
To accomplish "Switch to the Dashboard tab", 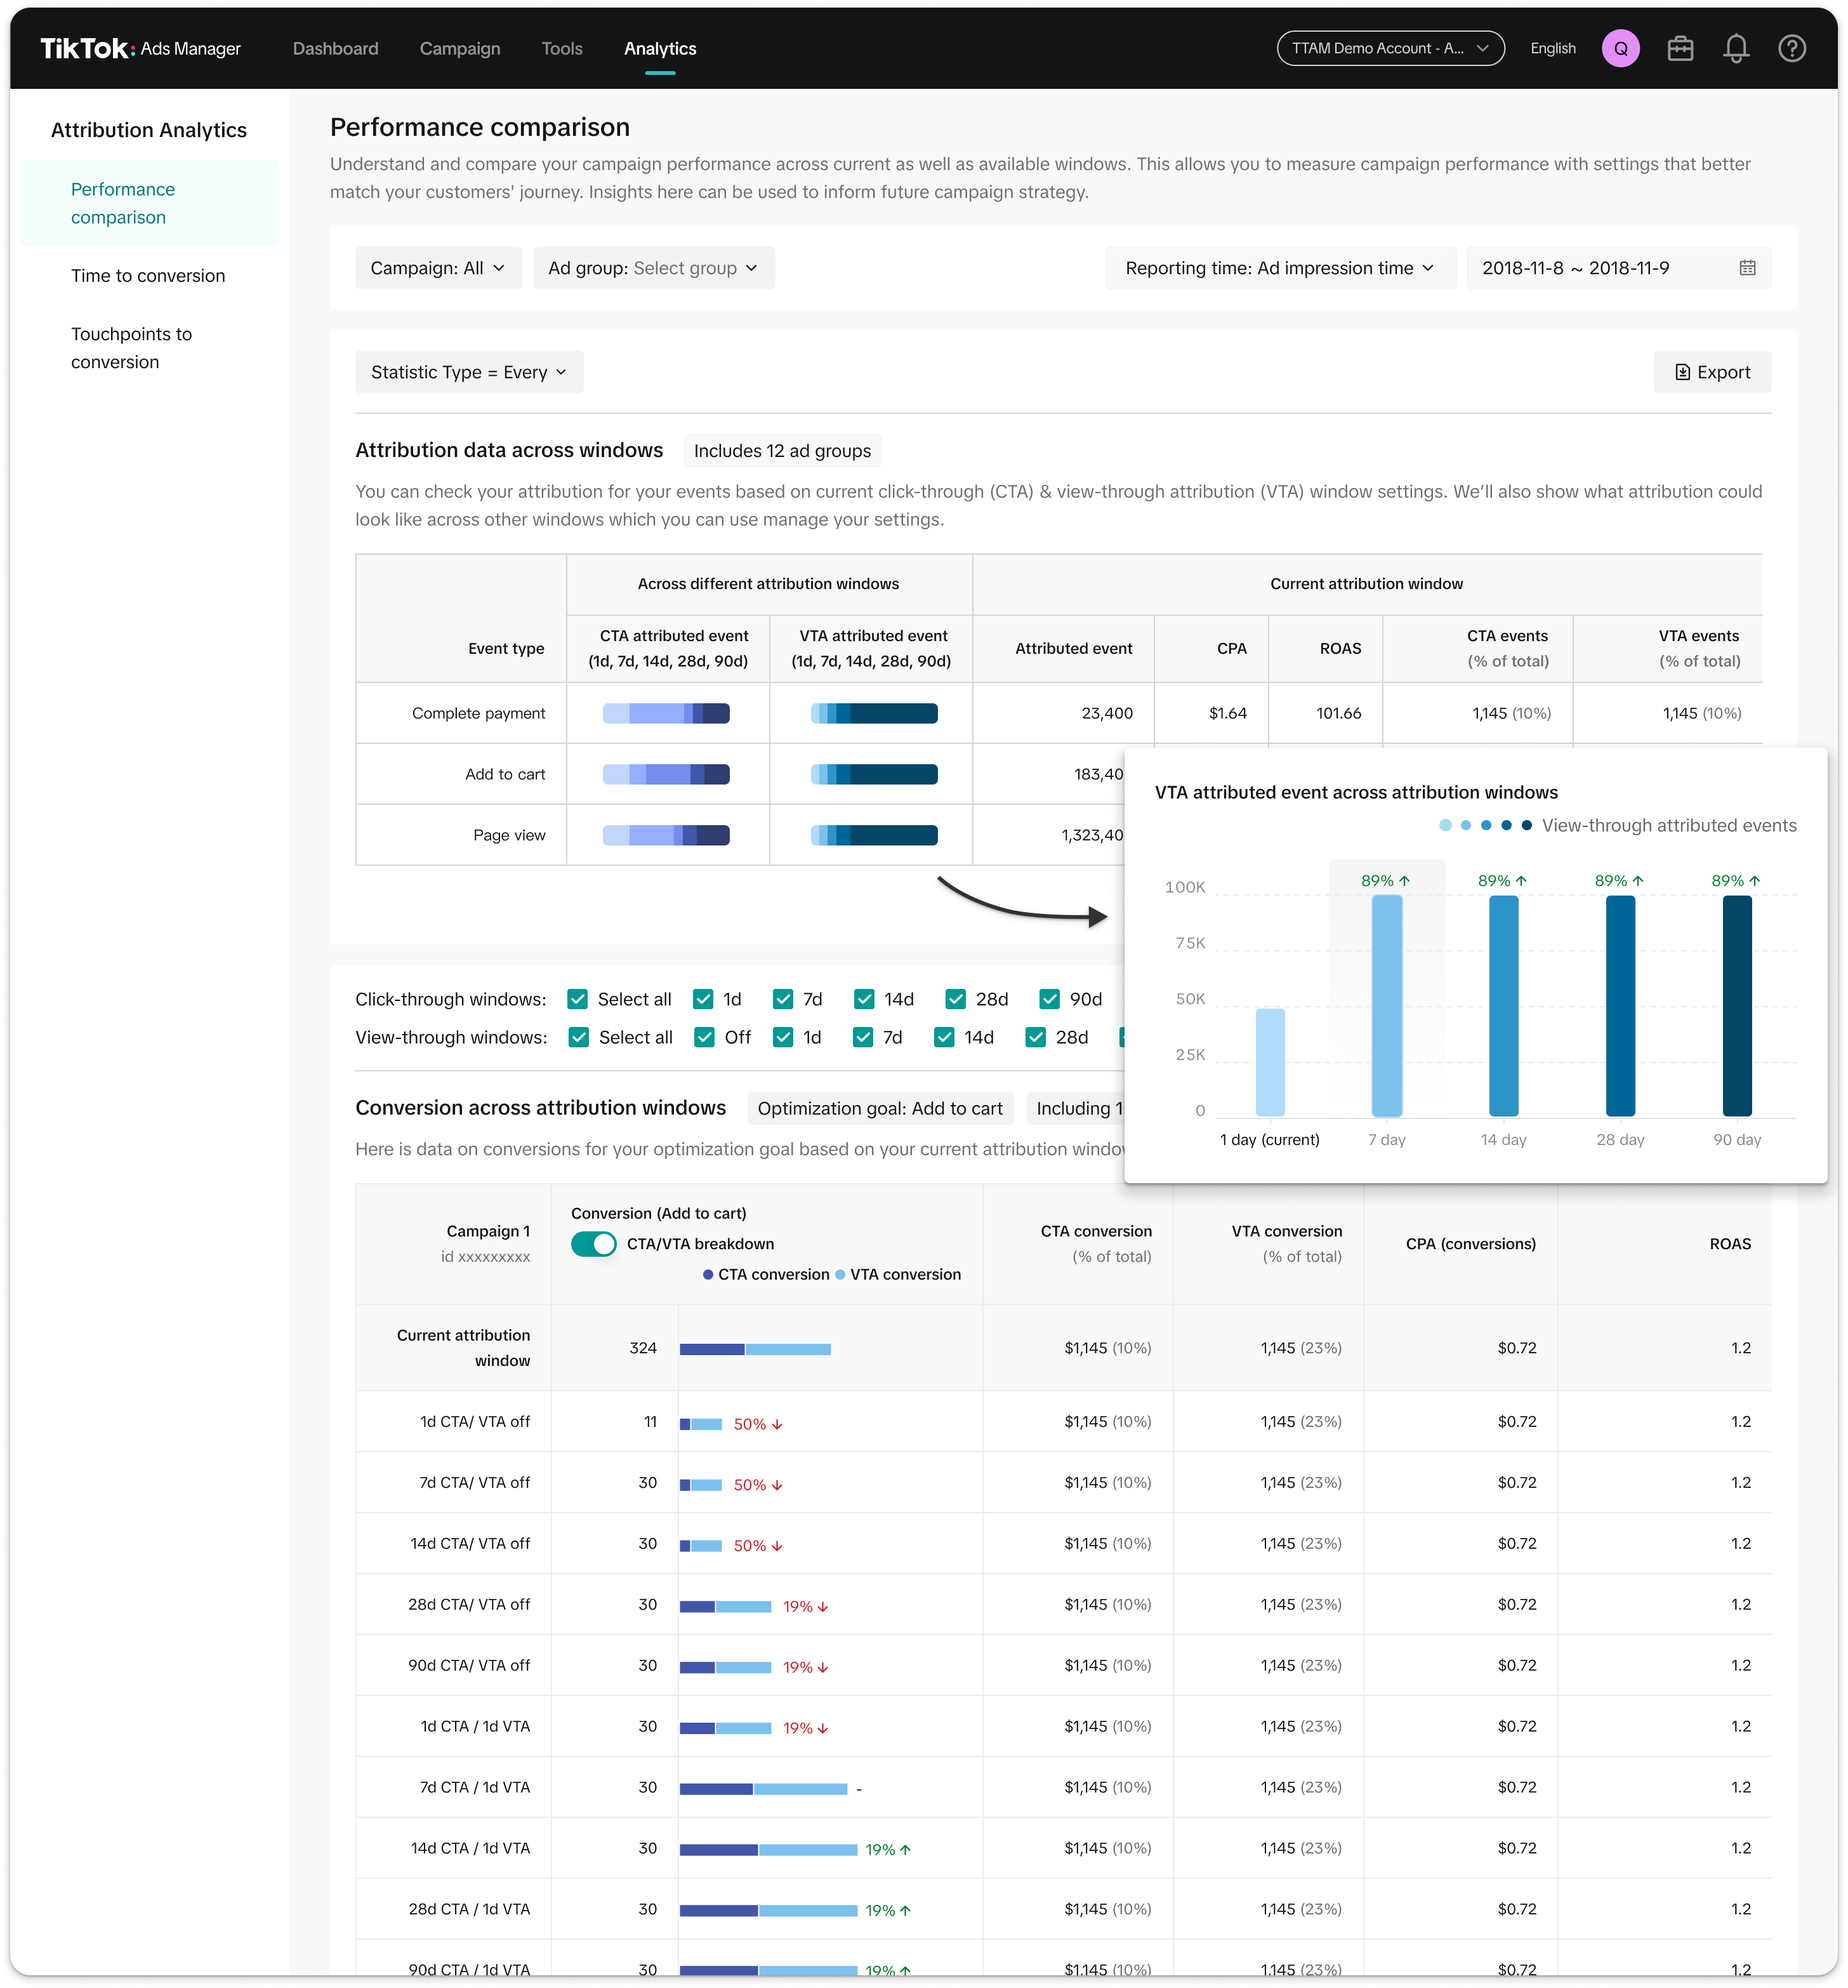I will click(335, 48).
